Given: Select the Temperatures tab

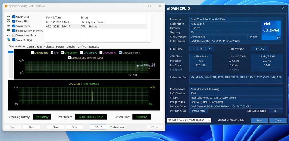Looking at the screenshot, I should pos(17,46).
